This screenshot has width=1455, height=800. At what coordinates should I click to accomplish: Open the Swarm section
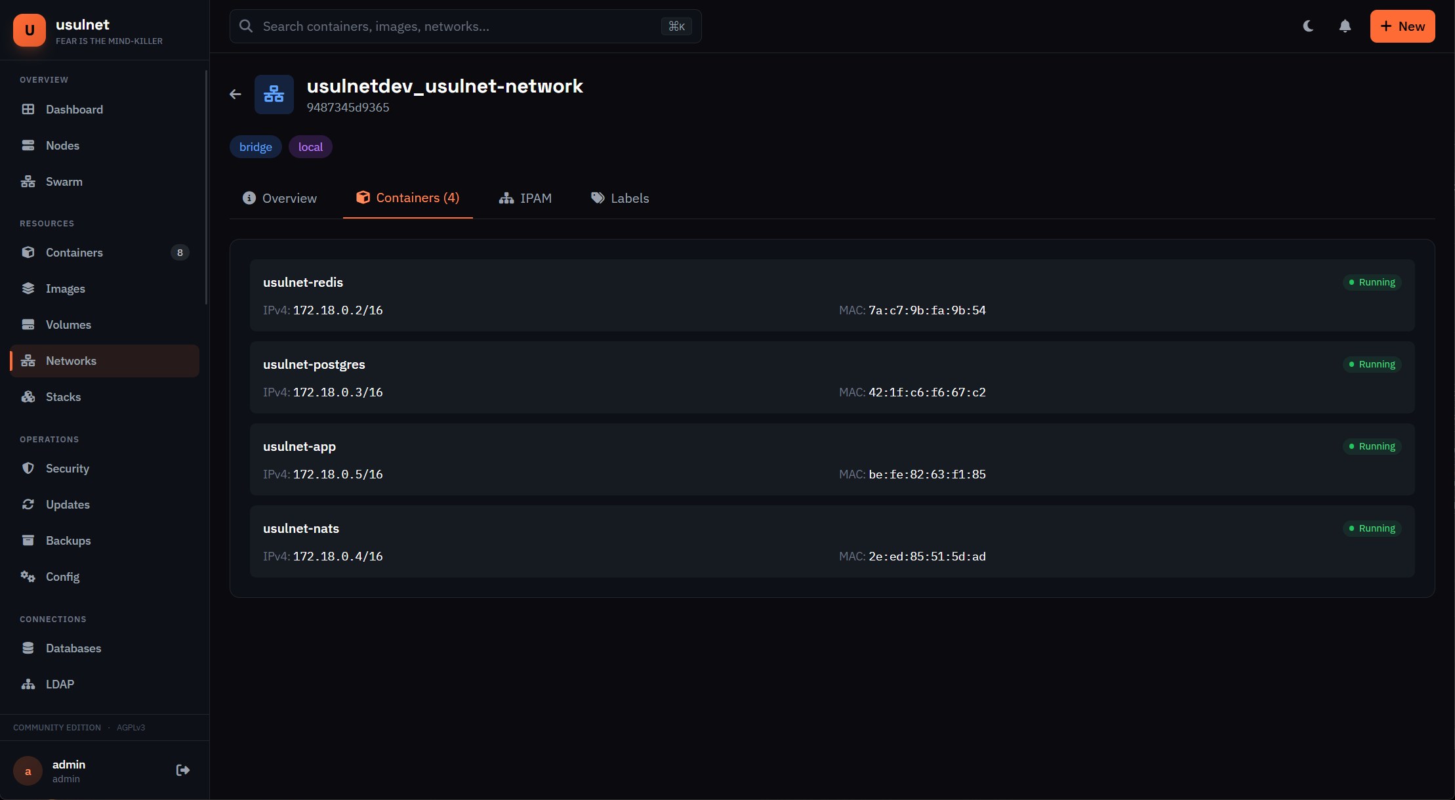coord(64,181)
